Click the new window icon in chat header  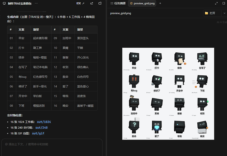[x=100, y=3]
